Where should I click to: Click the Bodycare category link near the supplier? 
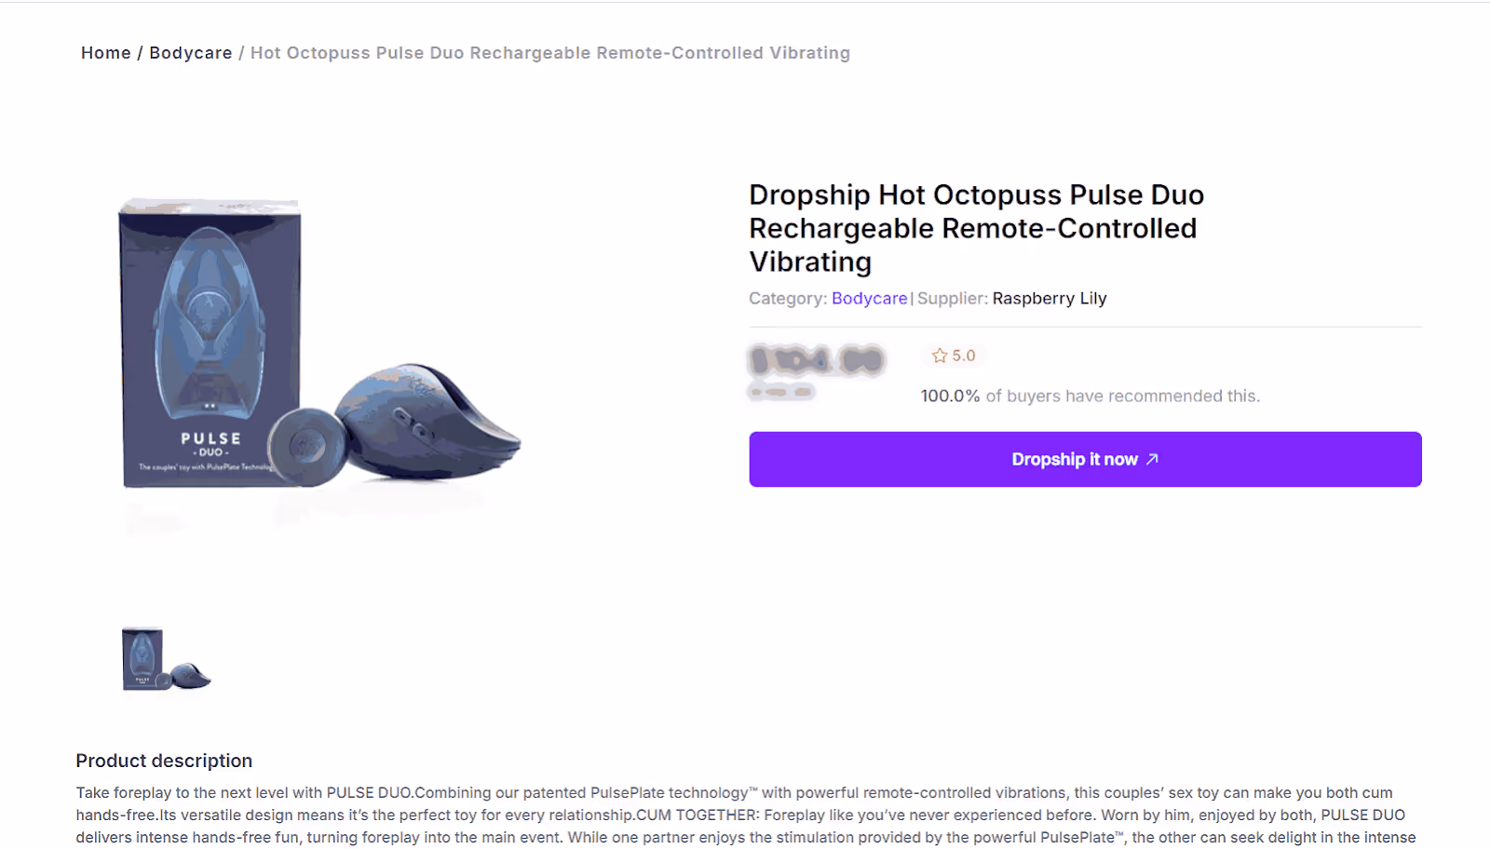tap(868, 298)
